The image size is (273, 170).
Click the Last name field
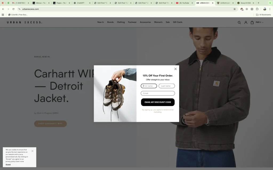pos(167,86)
